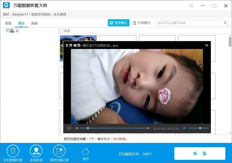Click the 恢复 recover button
The image size is (232, 163).
point(200,153)
